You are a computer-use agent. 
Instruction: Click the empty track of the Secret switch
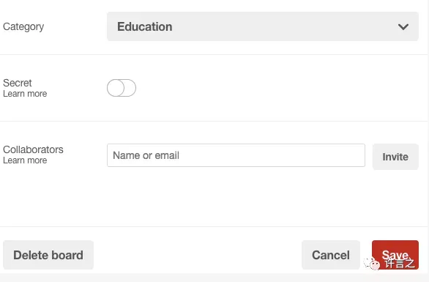(130, 88)
